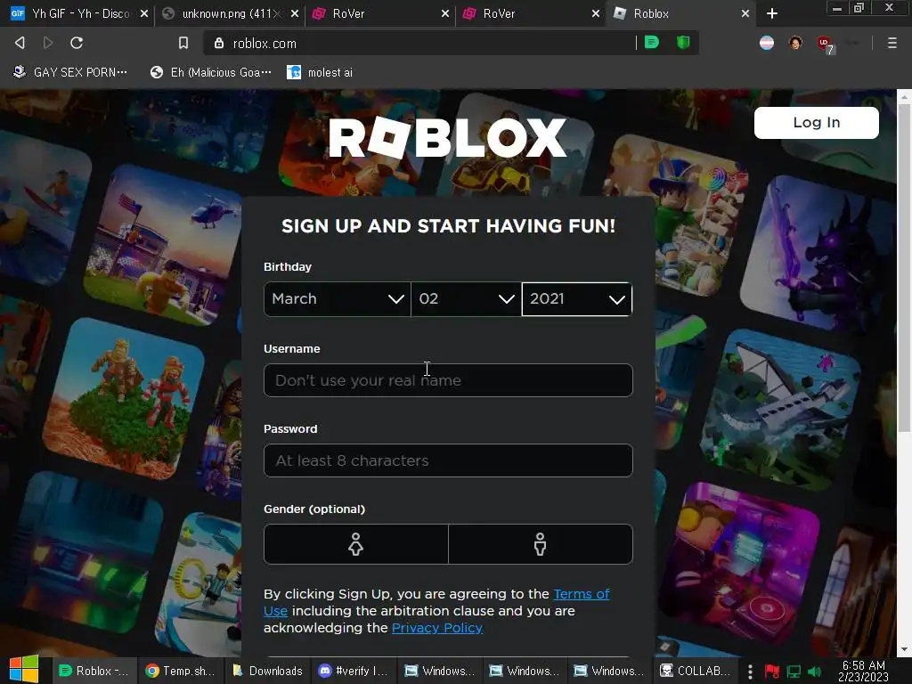Screen dimensions: 912x684
Task: Open the Discord #verify taskbar item
Action: (x=353, y=671)
